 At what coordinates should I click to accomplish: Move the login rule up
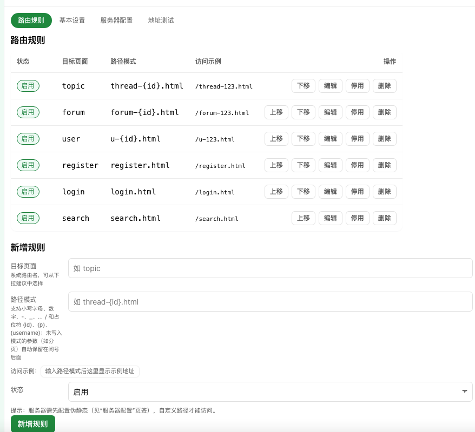click(x=276, y=192)
